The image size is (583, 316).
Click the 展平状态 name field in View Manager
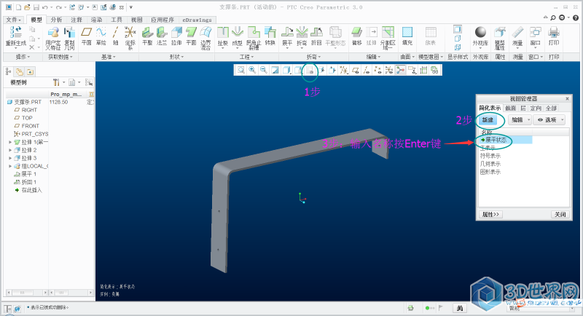(x=505, y=140)
